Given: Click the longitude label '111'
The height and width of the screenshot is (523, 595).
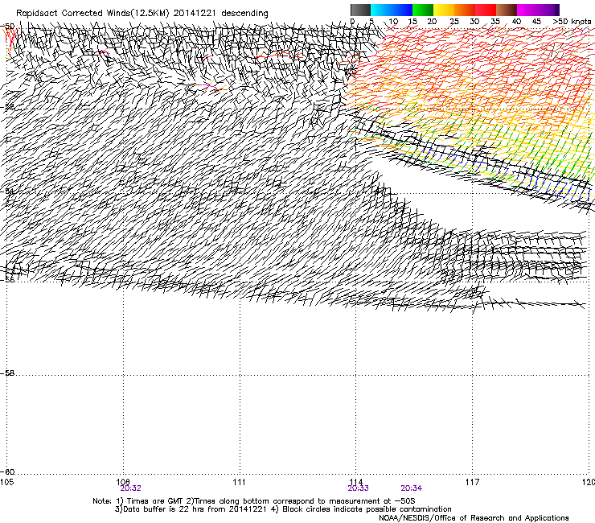Looking at the screenshot, I should pyautogui.click(x=239, y=482).
